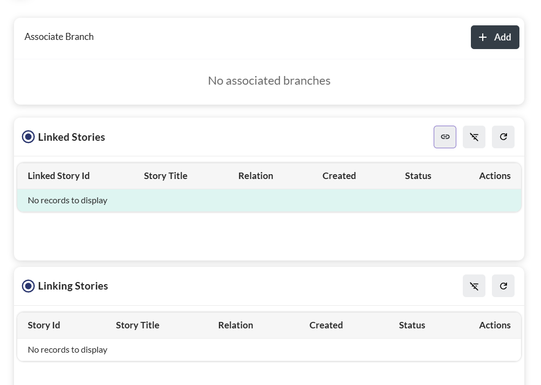Viewport: 541px width, 385px height.
Task: Refresh the Linking Stories table
Action: 503,286
